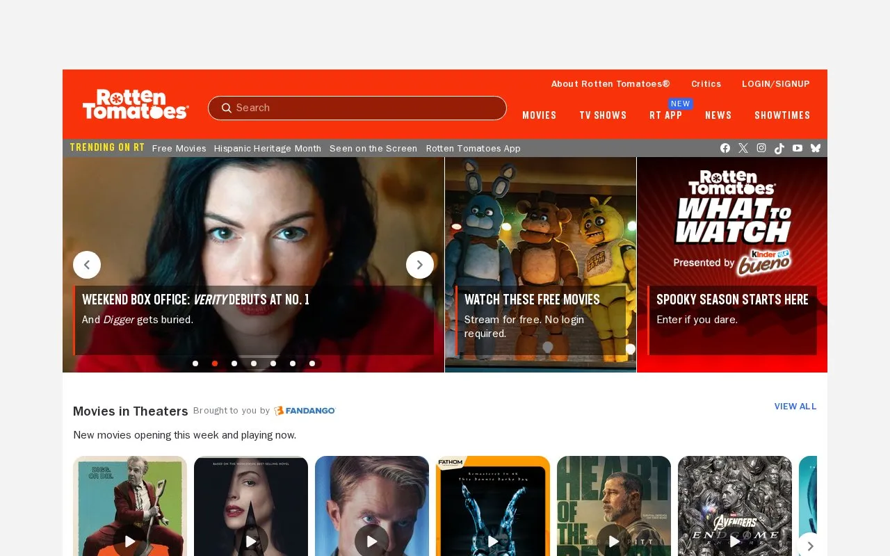Open the TikTok social icon

tap(779, 148)
